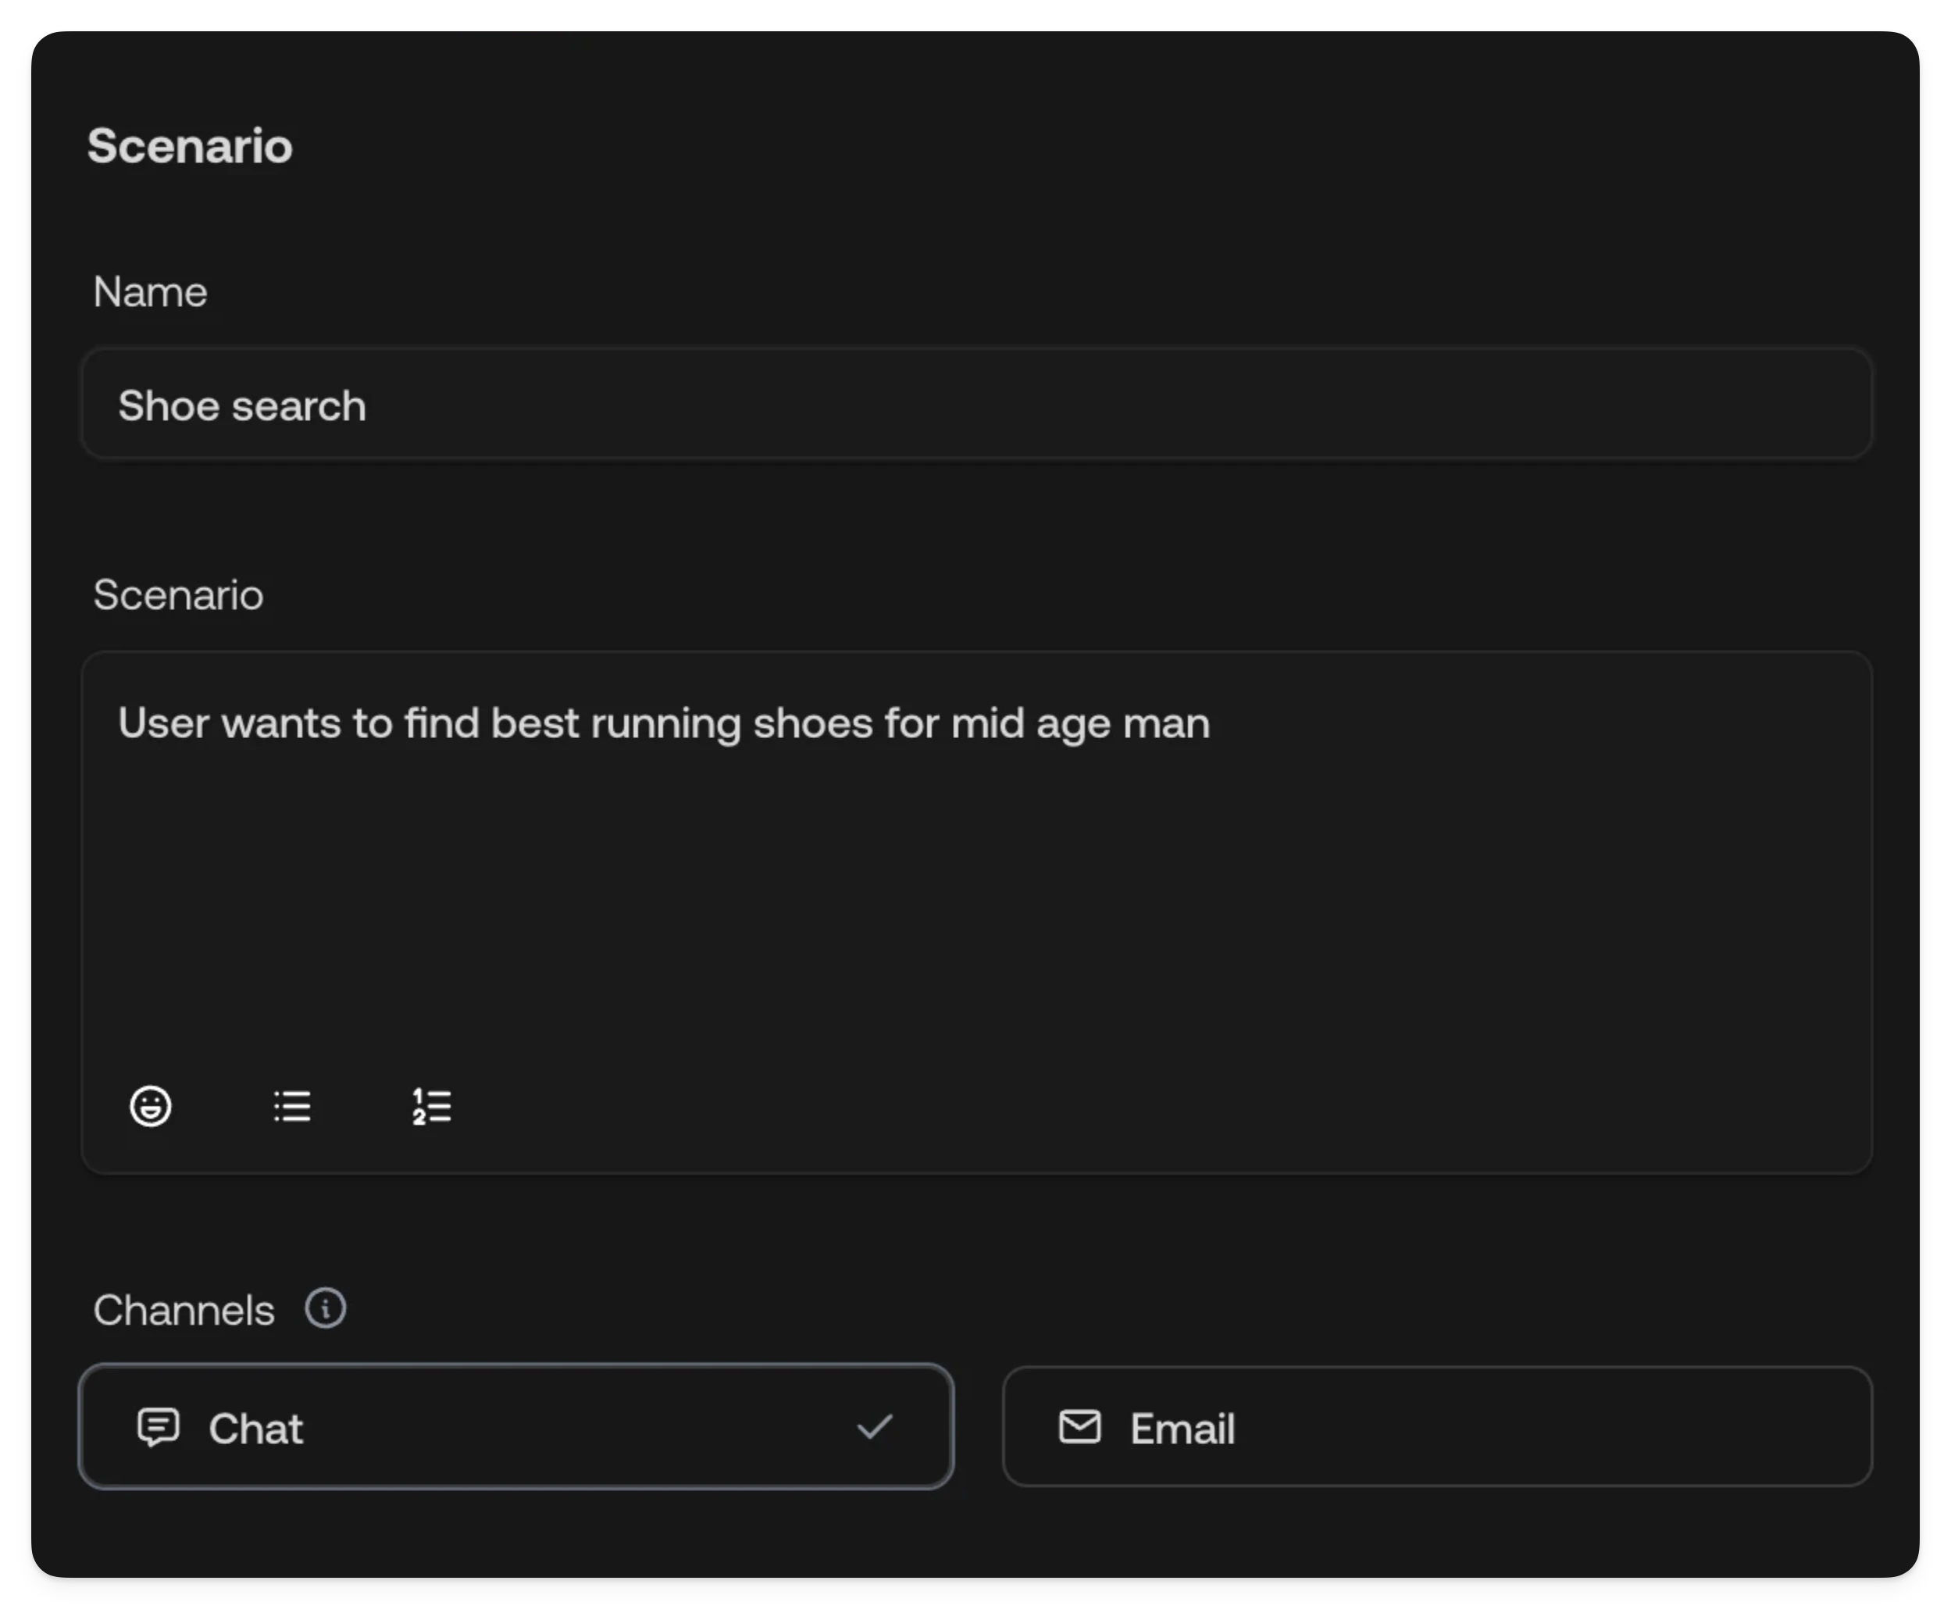Viewport: 1951px width, 1609px height.
Task: Open the emoji picker in scenario editor
Action: [150, 1106]
